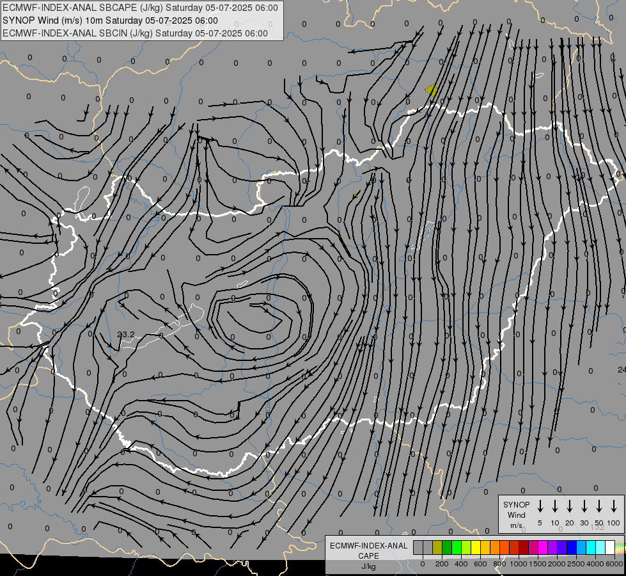The image size is (626, 576).
Task: Click the wind legend arrow above 100
Action: click(614, 506)
